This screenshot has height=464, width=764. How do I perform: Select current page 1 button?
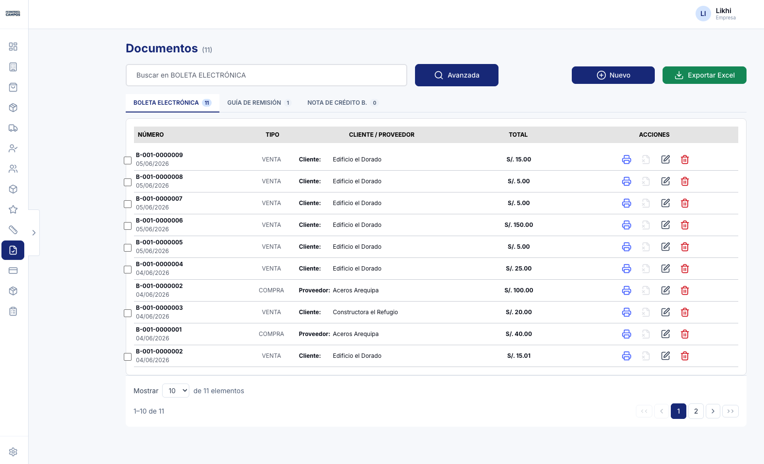(x=679, y=411)
